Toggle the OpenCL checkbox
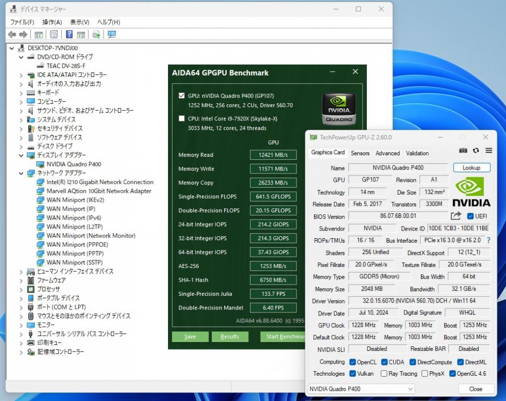The image size is (506, 401). (352, 362)
